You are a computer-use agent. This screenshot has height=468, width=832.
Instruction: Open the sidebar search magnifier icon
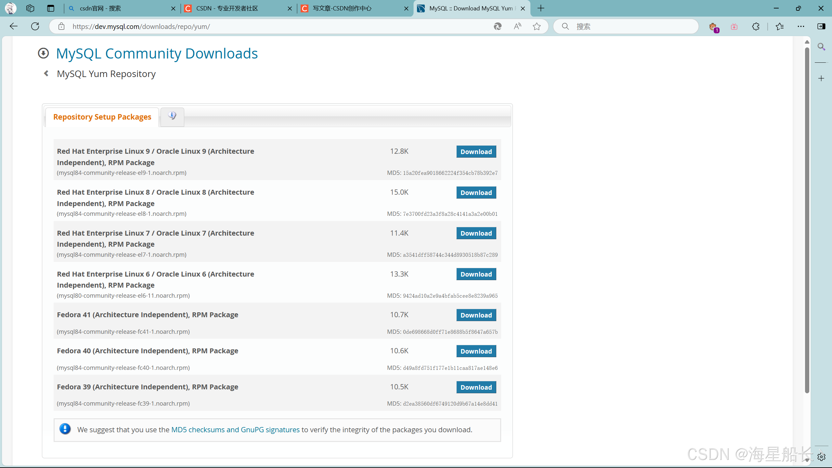click(x=821, y=47)
